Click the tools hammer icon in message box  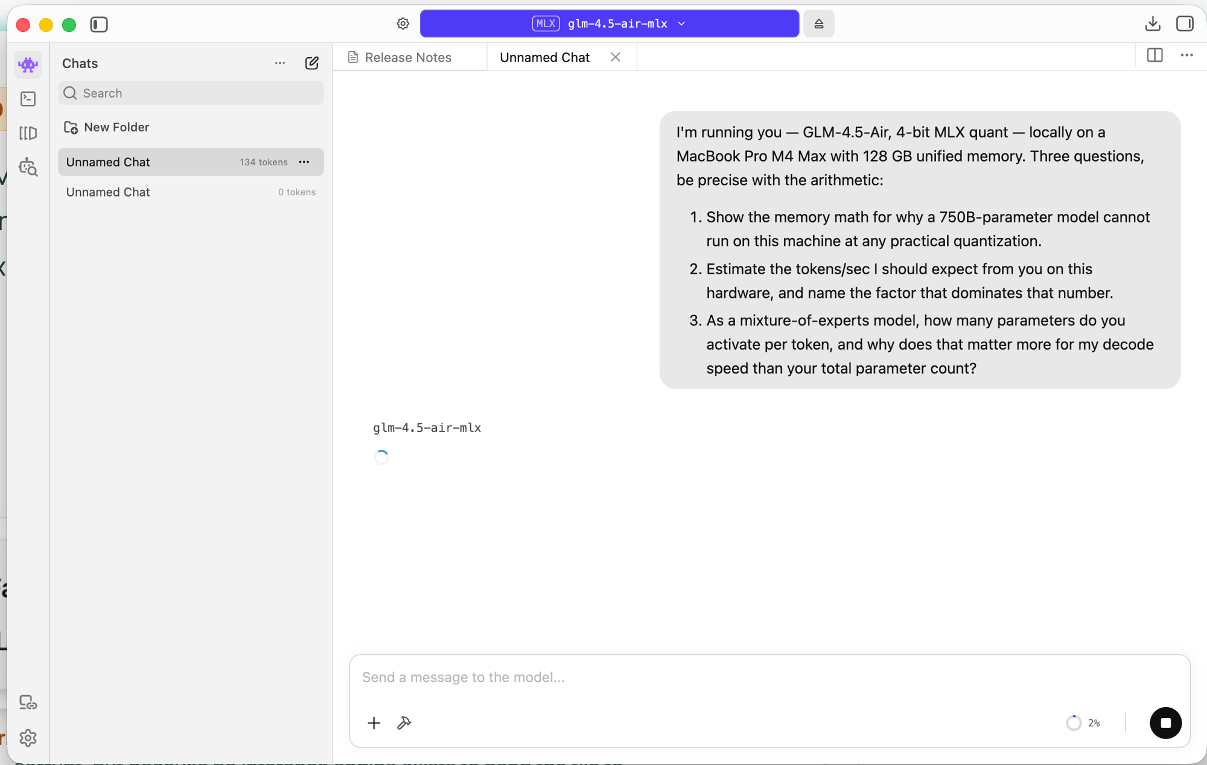(x=404, y=723)
